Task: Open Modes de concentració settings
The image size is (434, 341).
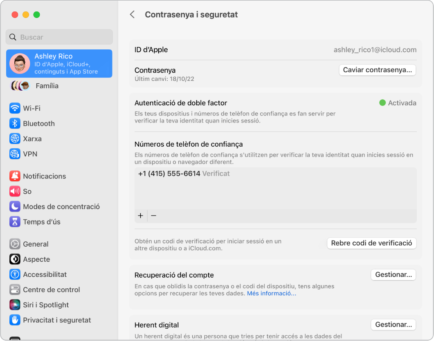Action: click(x=61, y=207)
